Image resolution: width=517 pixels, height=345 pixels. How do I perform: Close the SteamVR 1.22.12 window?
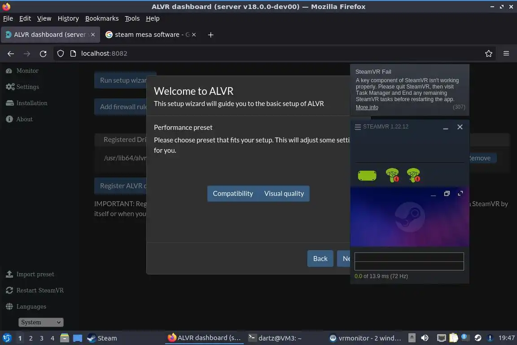pyautogui.click(x=460, y=127)
